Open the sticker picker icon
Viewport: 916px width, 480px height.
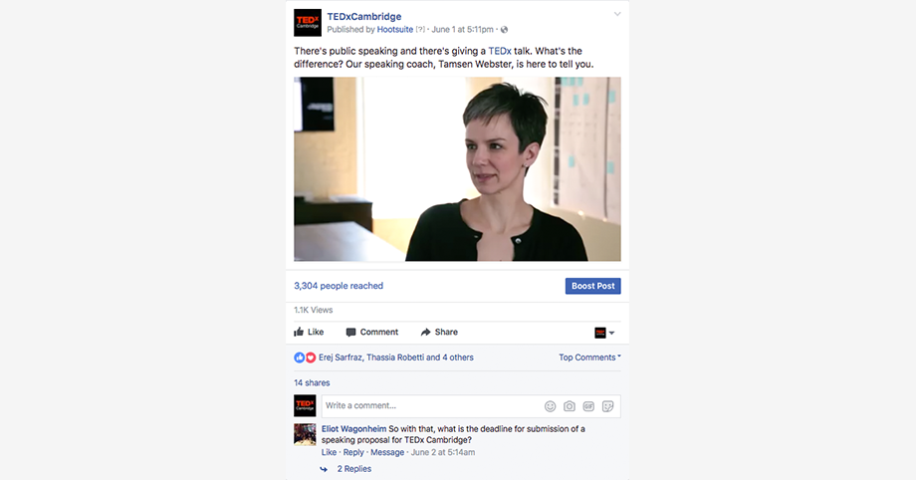click(x=607, y=406)
